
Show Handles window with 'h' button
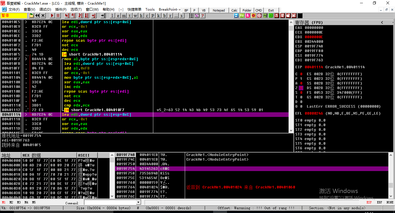coord(141,16)
